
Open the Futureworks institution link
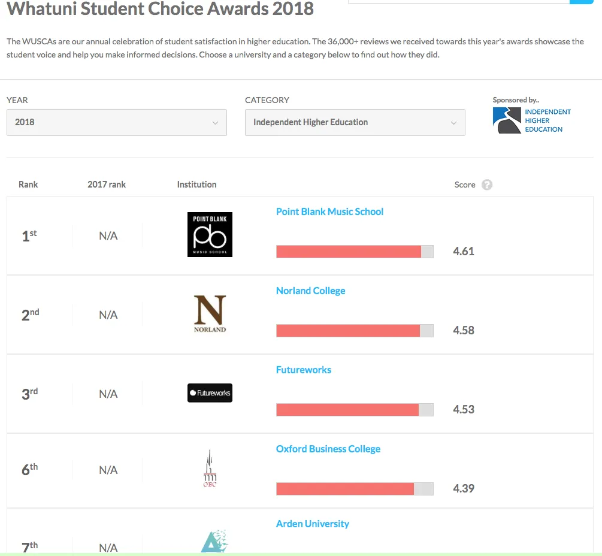tap(303, 370)
